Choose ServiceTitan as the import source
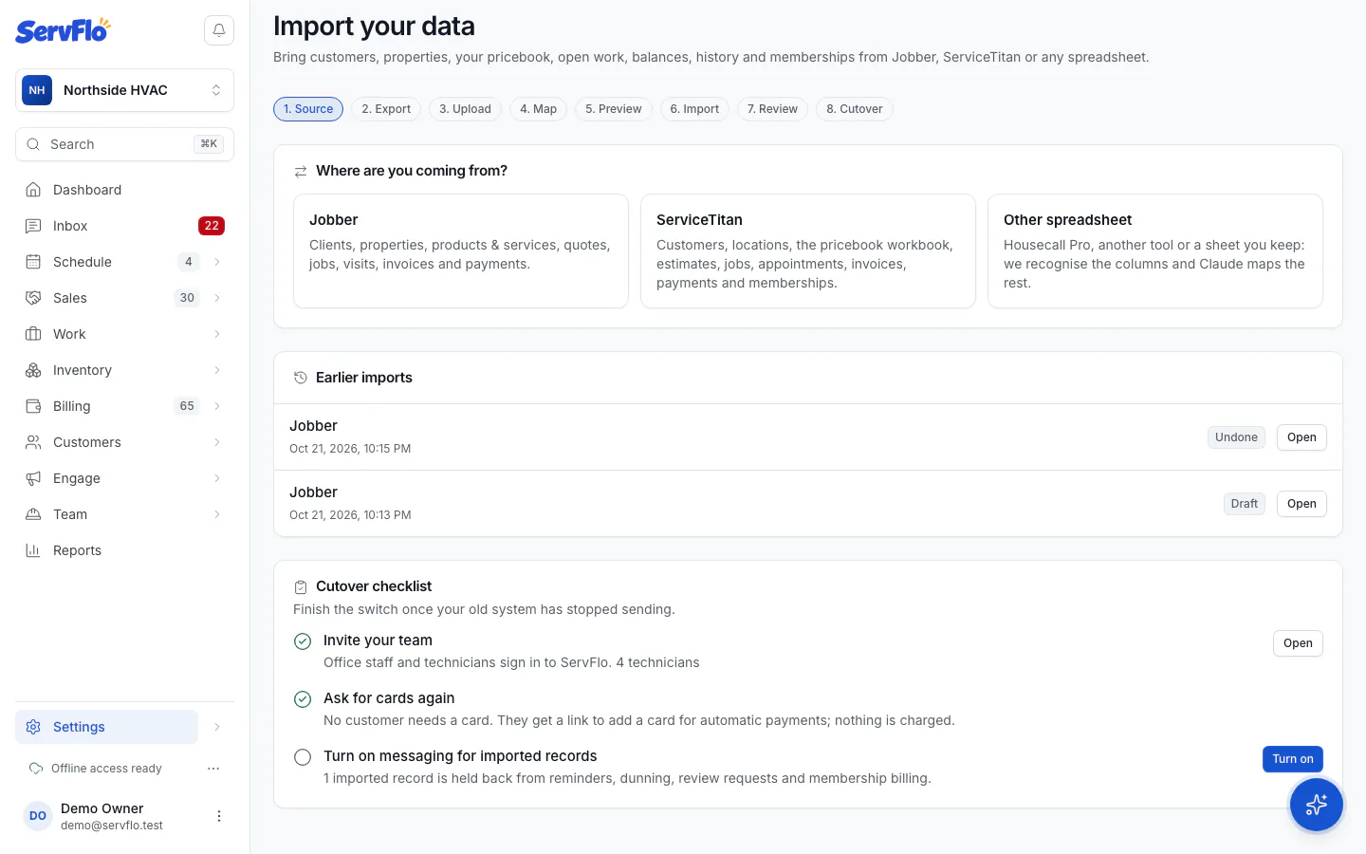 [808, 251]
